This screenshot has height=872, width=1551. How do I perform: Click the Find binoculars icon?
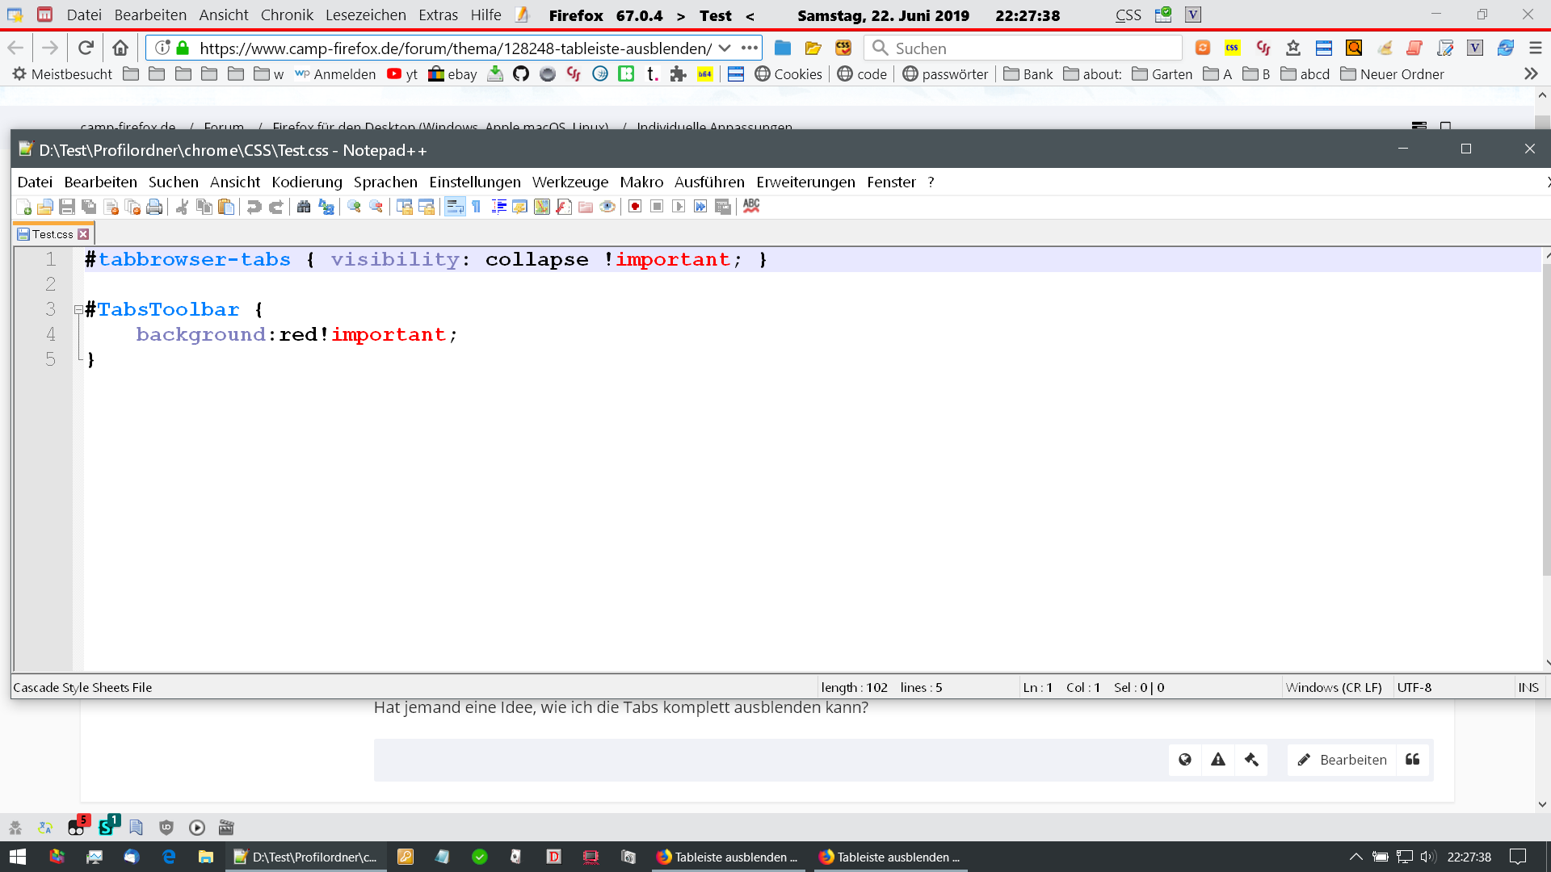tap(304, 207)
